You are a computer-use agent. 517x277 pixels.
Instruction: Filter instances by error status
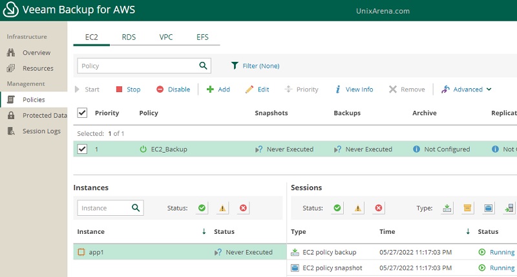244,208
